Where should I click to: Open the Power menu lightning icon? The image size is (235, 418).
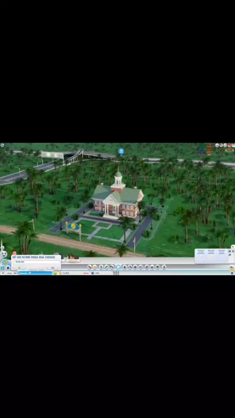[101, 267]
